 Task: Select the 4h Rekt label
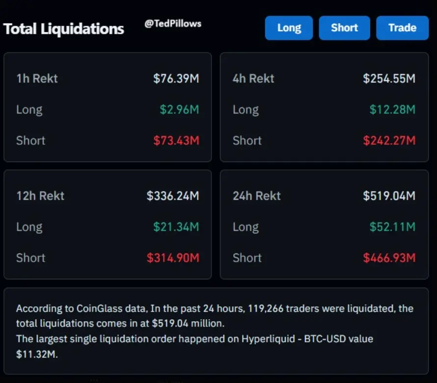[253, 79]
